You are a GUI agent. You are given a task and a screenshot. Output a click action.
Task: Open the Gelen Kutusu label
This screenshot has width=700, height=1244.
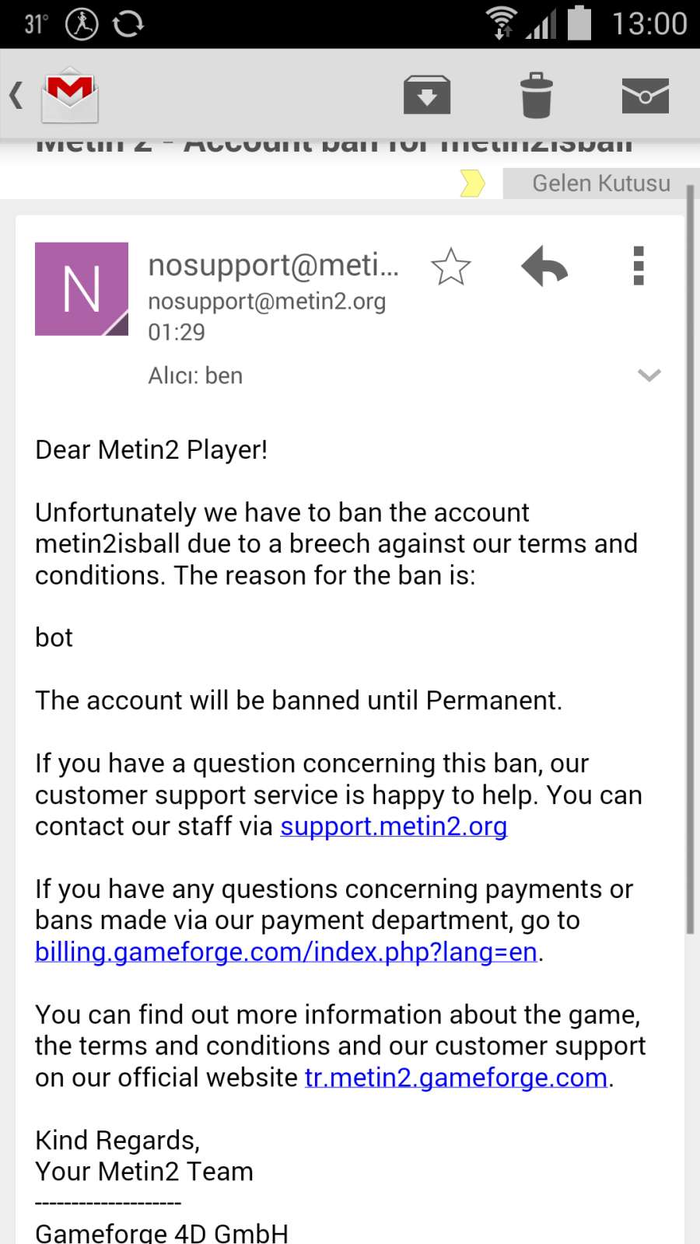click(x=600, y=183)
